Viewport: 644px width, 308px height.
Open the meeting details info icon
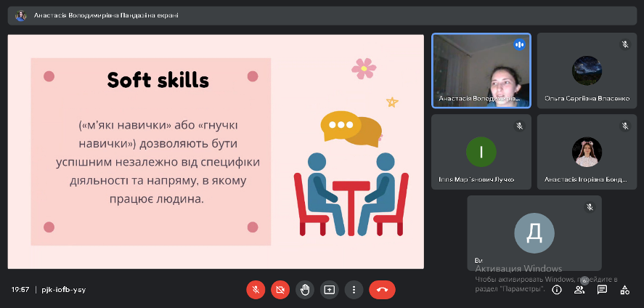click(557, 289)
